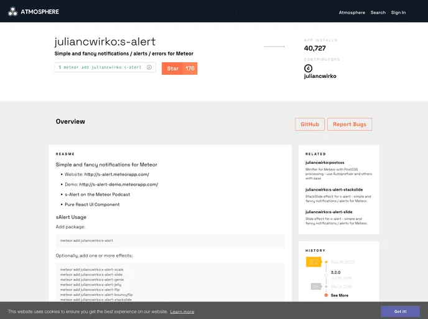Open related package juliancwirko:s-alert-stackslide
This screenshot has height=319, width=428.
(x=334, y=189)
